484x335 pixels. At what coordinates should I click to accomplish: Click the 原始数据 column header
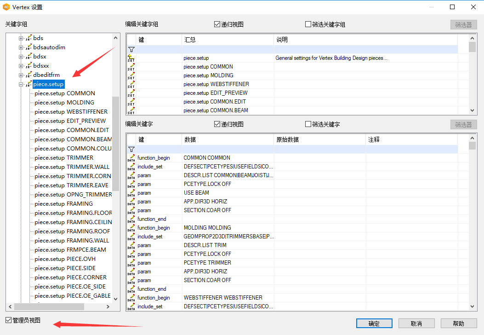click(319, 139)
